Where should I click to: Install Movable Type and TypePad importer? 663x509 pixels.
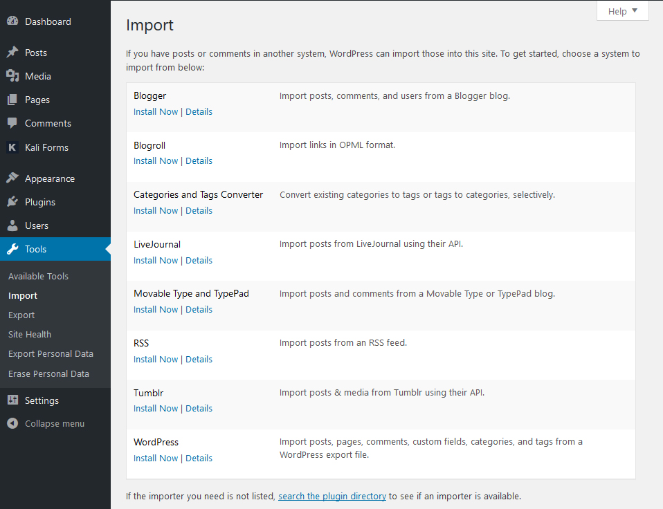tap(156, 310)
